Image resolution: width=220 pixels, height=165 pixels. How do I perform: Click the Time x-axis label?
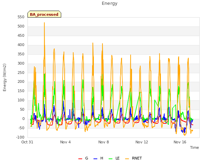point(195,147)
